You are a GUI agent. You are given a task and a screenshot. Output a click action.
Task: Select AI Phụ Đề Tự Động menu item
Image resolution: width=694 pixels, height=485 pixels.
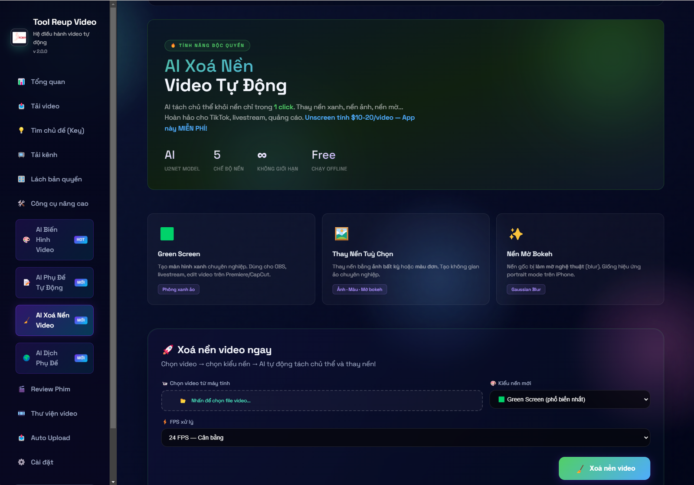point(54,283)
